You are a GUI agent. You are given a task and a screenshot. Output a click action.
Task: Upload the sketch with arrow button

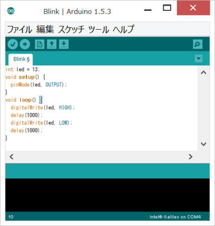click(x=25, y=44)
